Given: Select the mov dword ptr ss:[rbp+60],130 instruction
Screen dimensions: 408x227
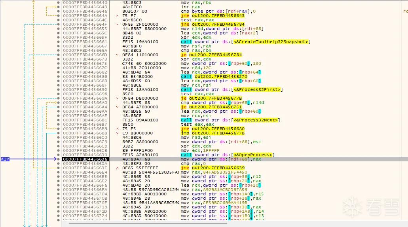Looking at the screenshot, I should point(221,63).
